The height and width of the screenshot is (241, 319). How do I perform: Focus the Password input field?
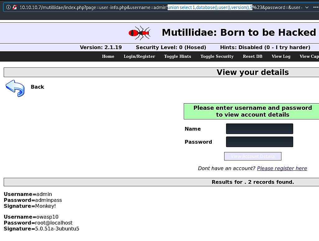tap(260, 142)
